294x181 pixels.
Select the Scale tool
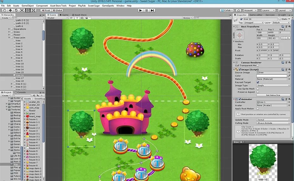pos(22,10)
